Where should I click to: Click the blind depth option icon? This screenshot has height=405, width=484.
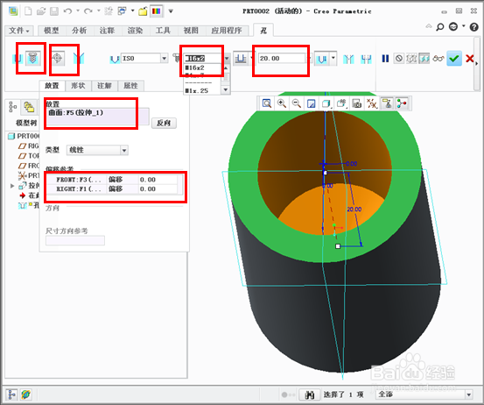[x=241, y=58]
